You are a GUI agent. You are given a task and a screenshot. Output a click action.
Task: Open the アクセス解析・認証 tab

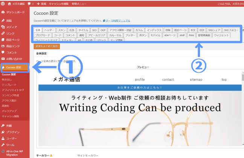point(120,30)
